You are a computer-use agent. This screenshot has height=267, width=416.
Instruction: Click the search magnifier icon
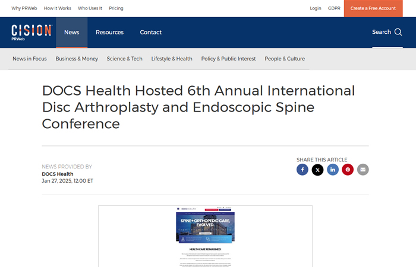point(398,32)
